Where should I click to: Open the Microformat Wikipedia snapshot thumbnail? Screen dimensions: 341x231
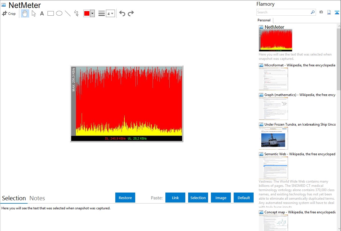[x=273, y=79]
